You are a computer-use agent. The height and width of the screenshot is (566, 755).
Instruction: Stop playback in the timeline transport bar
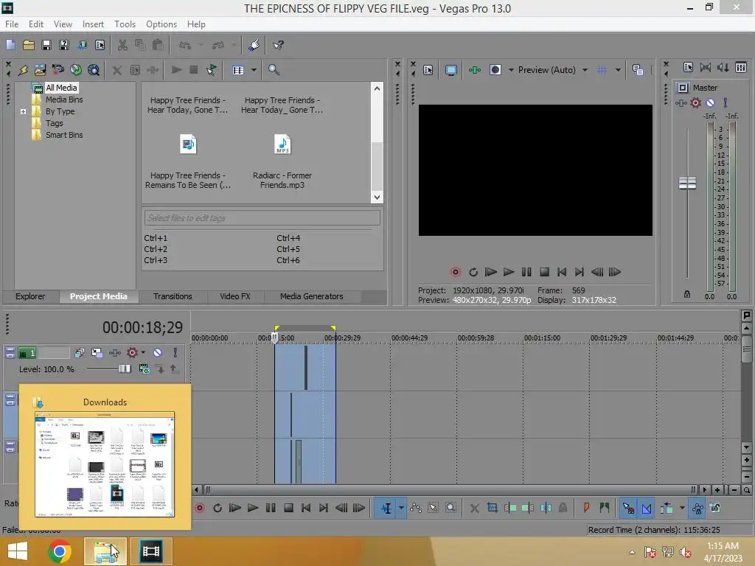pos(288,508)
